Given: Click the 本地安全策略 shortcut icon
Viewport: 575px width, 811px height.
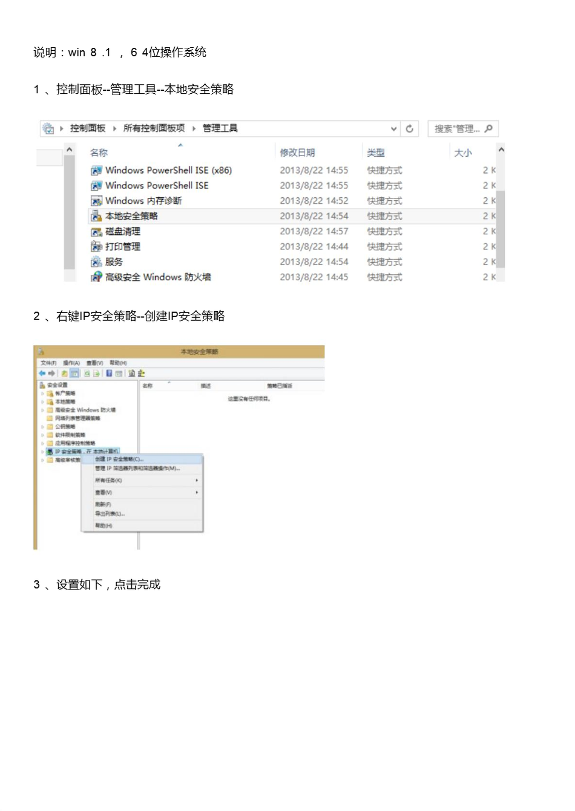Looking at the screenshot, I should click(96, 216).
